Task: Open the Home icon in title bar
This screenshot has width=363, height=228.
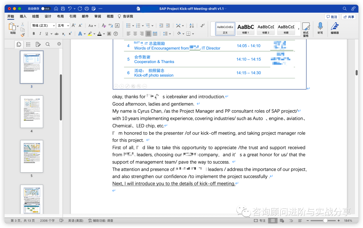Action: [56, 8]
